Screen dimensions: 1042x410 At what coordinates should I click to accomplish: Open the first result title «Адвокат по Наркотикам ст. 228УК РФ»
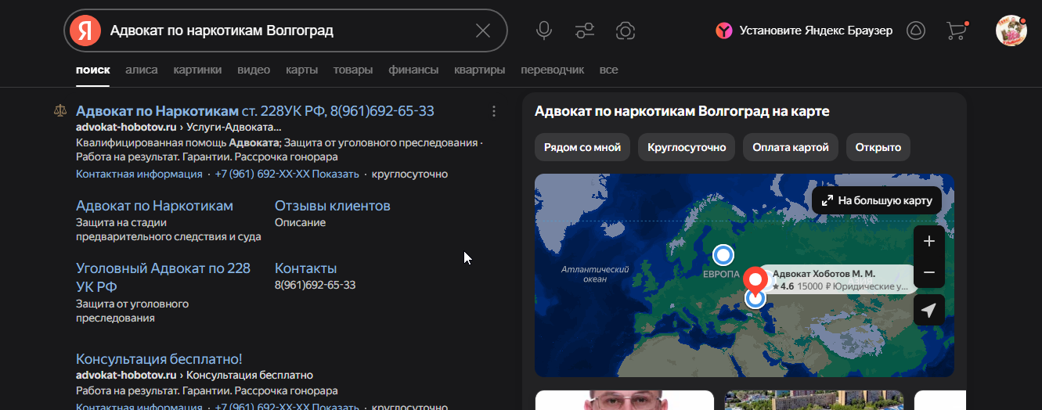point(255,111)
